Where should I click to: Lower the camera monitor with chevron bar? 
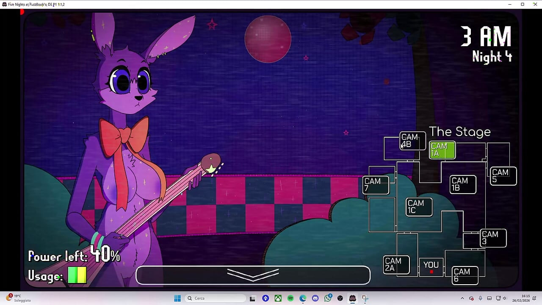click(x=253, y=275)
